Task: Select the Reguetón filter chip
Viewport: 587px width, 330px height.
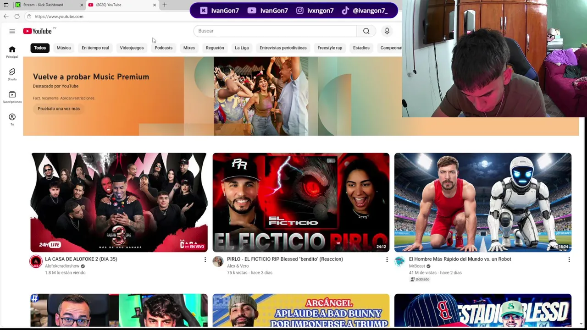Action: pyautogui.click(x=215, y=48)
